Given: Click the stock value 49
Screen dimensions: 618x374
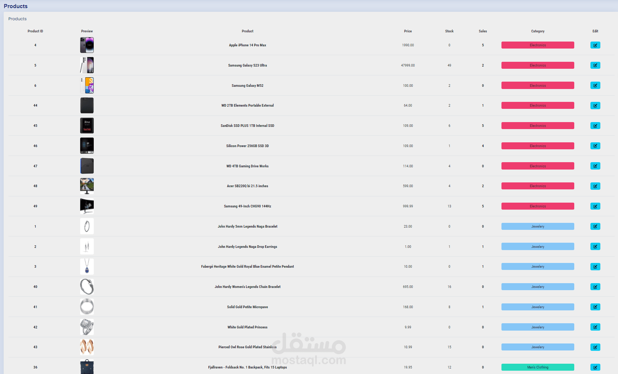Looking at the screenshot, I should tap(449, 65).
